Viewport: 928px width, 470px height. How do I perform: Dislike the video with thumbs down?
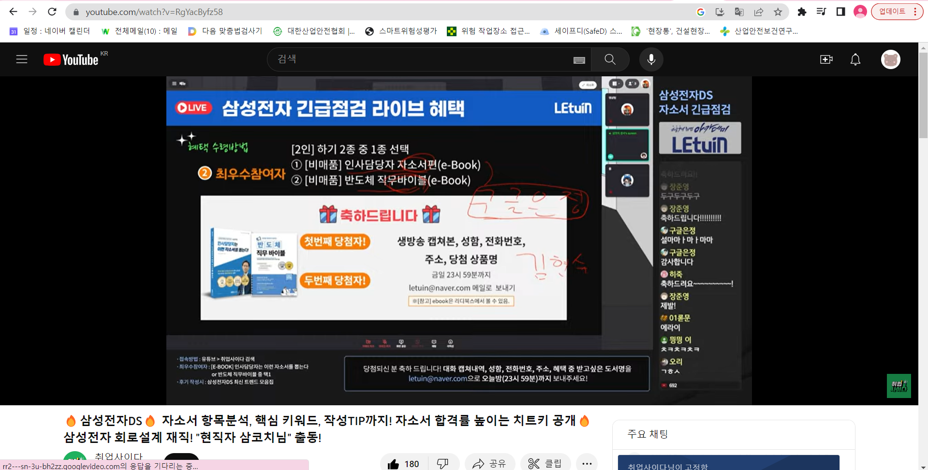coord(442,464)
